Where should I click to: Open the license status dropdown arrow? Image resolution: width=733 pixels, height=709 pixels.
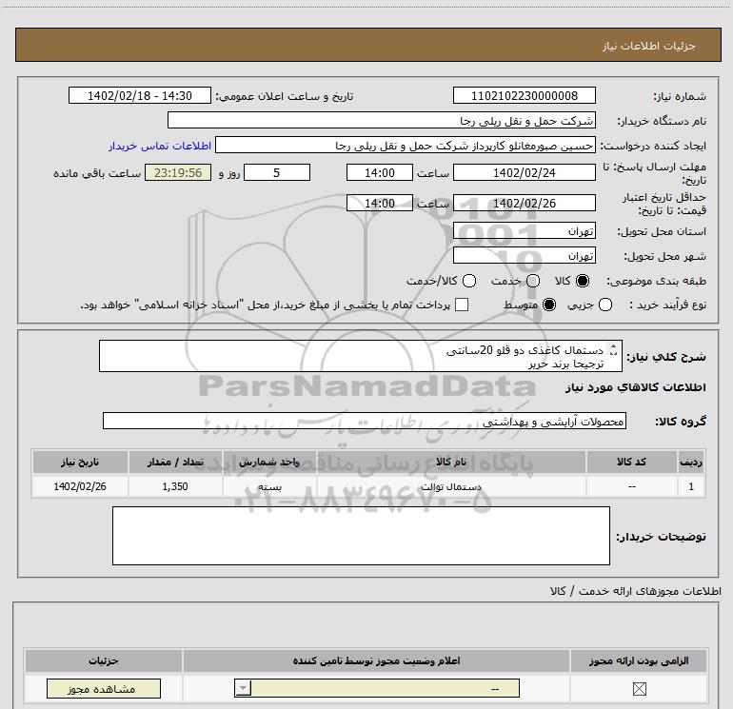[x=243, y=688]
